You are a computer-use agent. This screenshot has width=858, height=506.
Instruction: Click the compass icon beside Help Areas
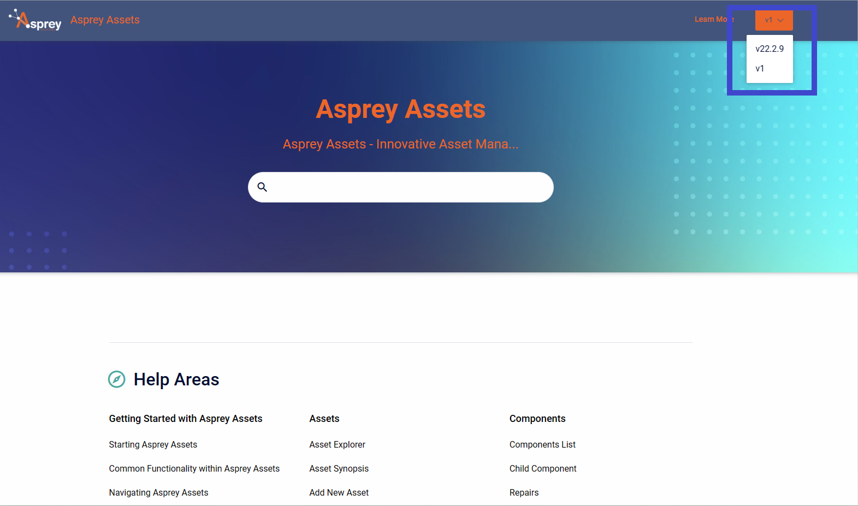[x=117, y=379]
